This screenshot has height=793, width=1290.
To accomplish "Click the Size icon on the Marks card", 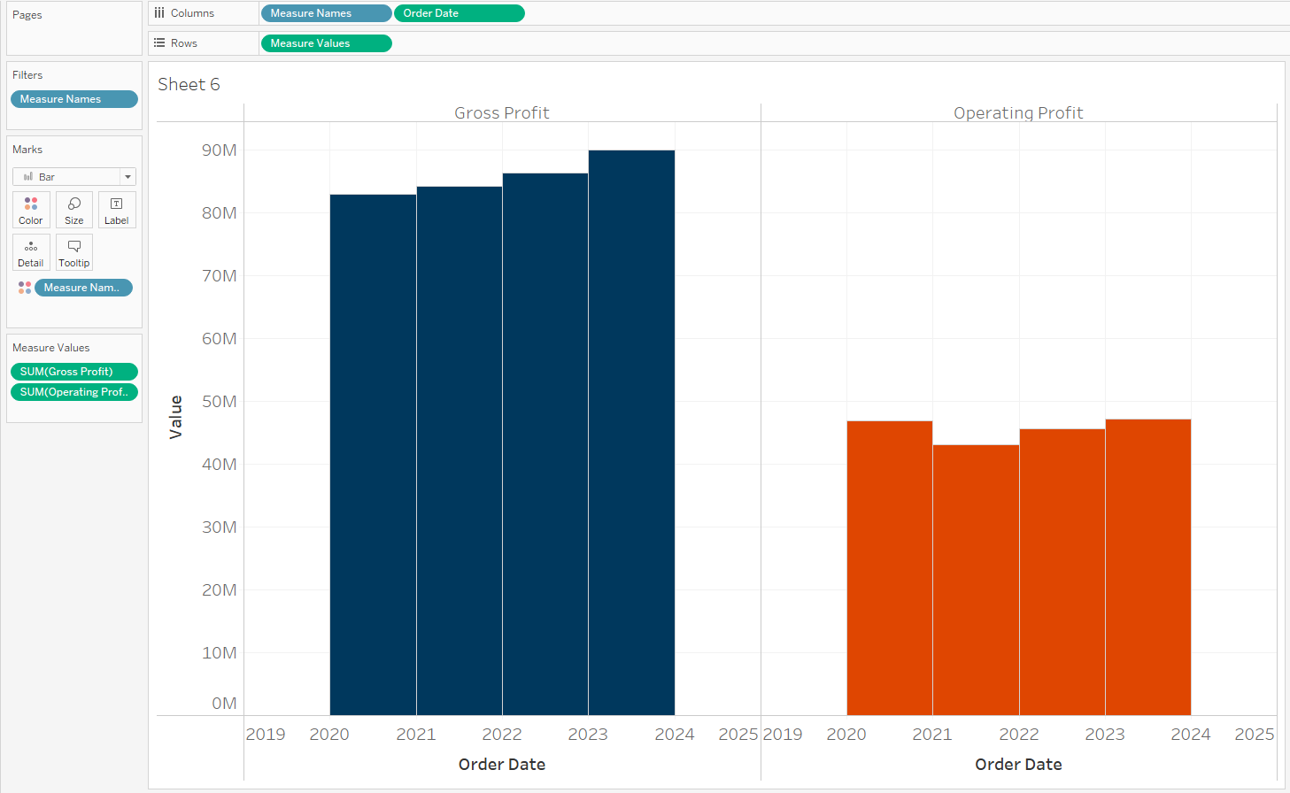I will pos(73,210).
